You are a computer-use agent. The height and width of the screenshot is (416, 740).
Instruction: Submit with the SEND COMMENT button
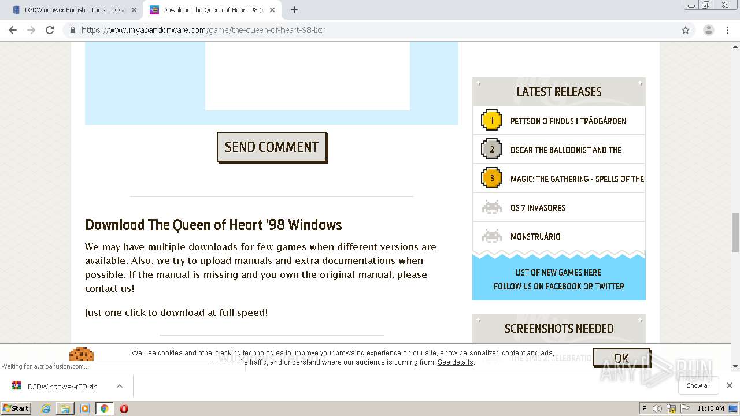(272, 147)
